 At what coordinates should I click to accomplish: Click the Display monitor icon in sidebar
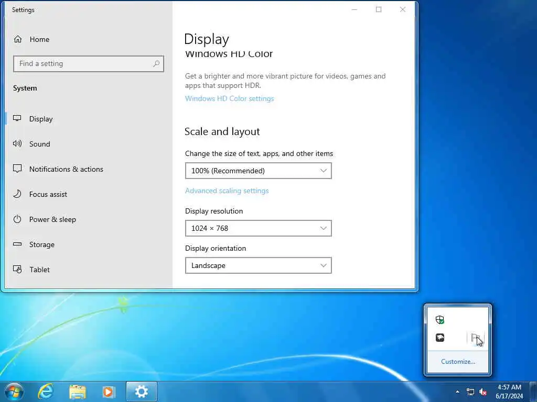pos(17,118)
